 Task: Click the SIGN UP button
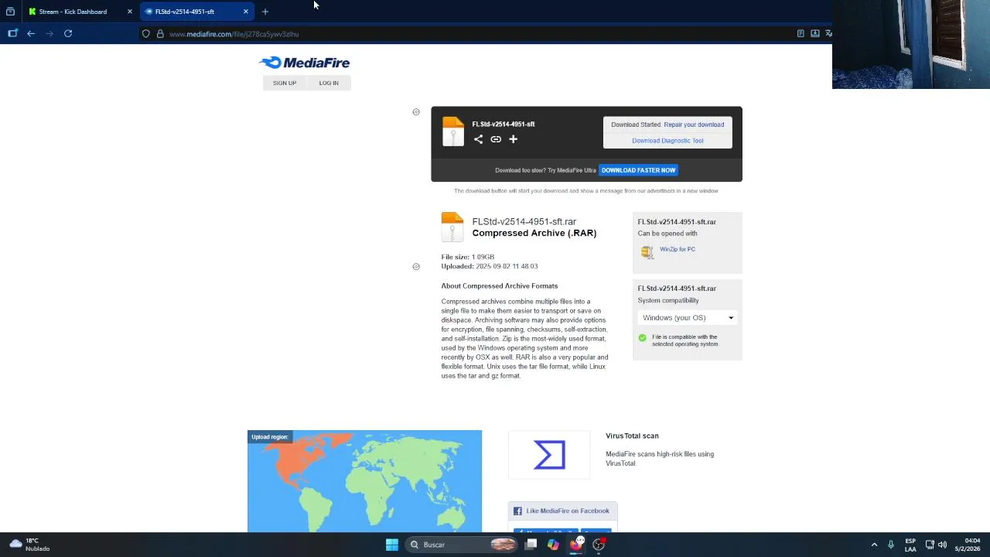pyautogui.click(x=285, y=83)
